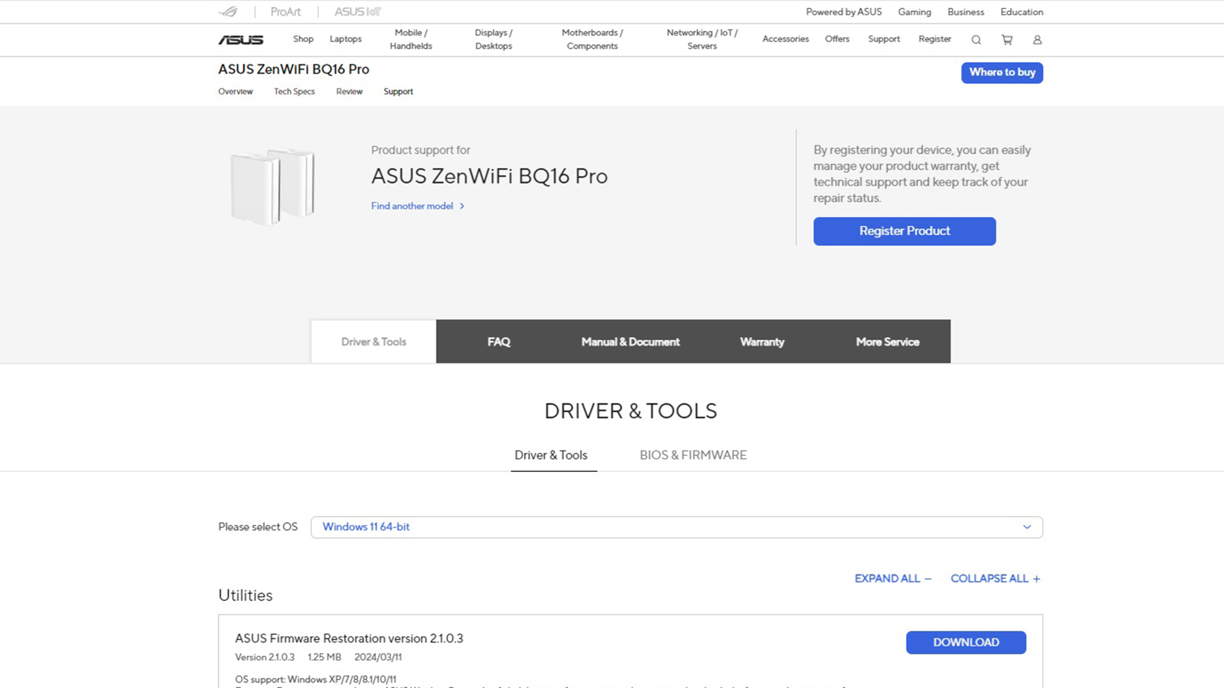Click EXPAND ALL link

click(x=893, y=578)
